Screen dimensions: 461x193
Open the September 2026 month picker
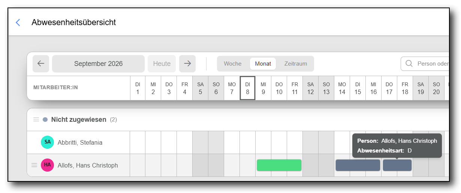(98, 64)
